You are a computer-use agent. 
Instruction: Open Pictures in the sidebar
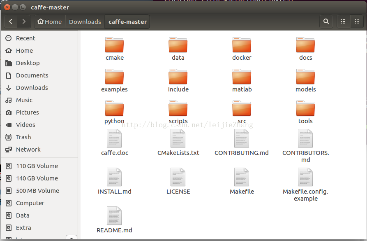[39, 112]
